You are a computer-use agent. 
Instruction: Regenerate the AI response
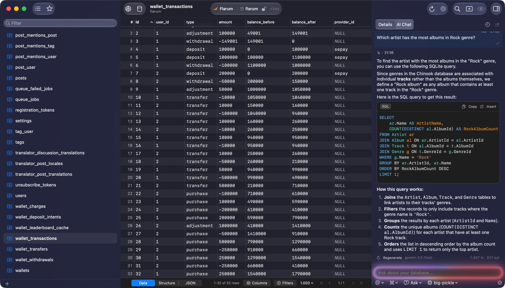(389, 257)
